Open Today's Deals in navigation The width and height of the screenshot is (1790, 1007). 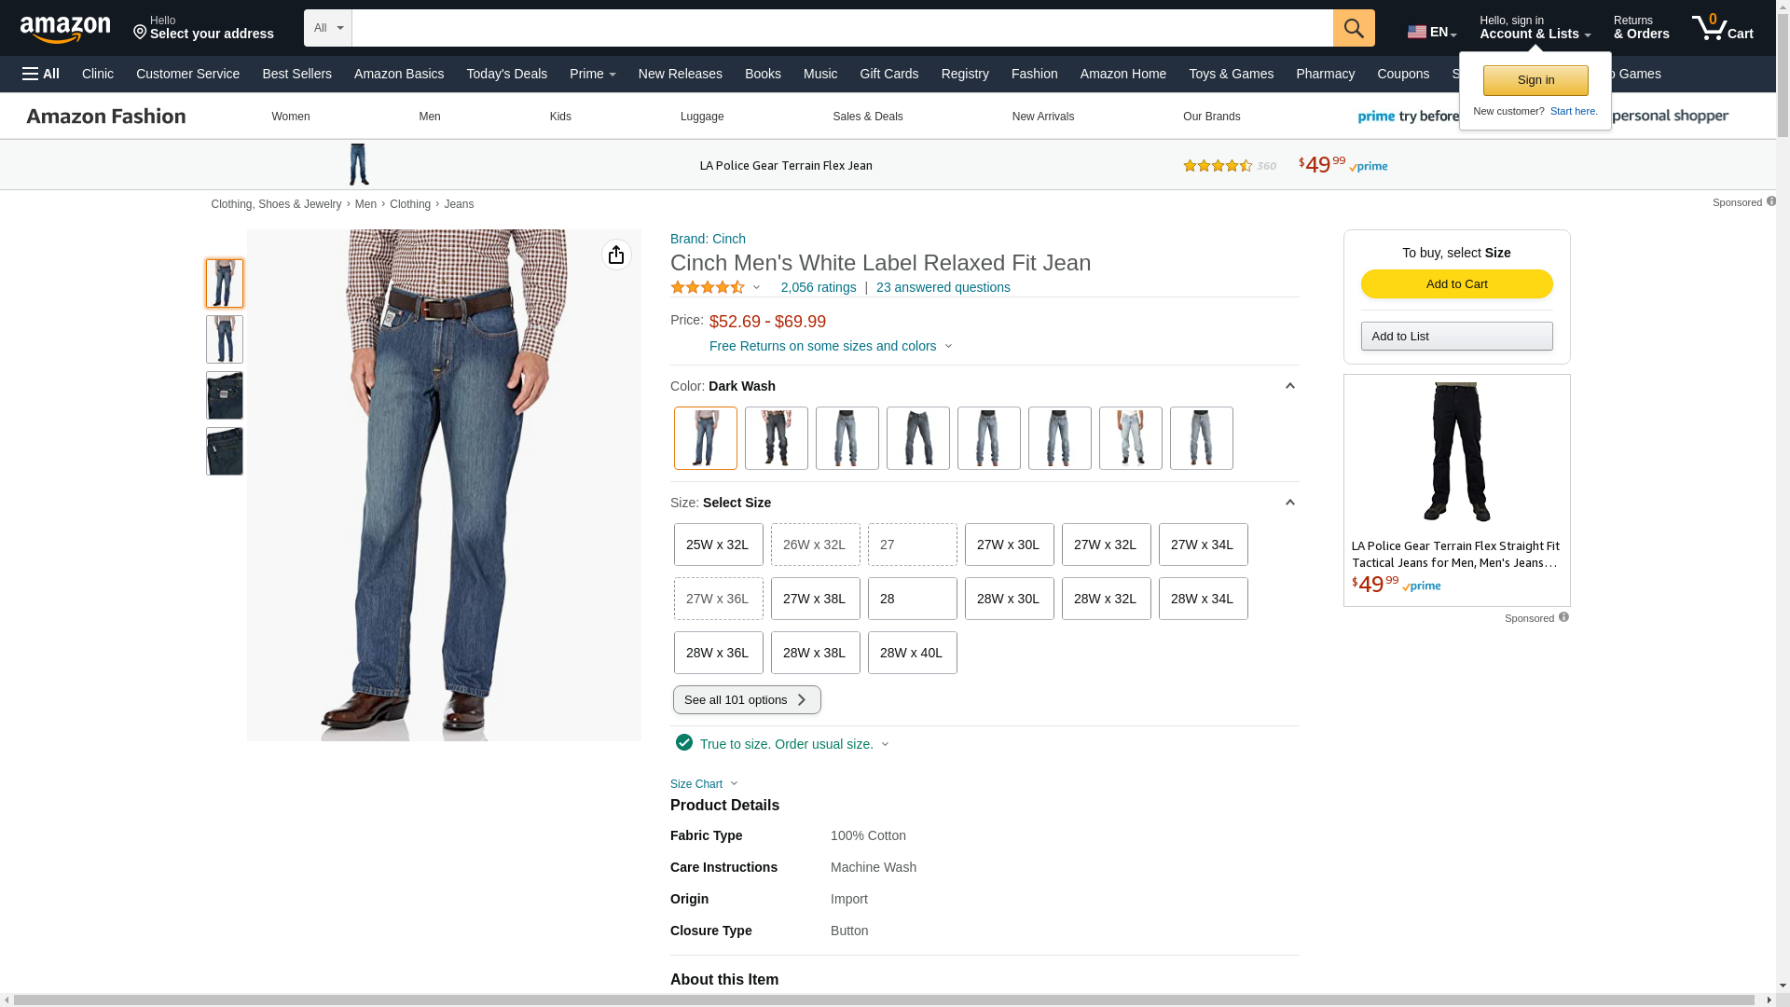[x=506, y=74]
